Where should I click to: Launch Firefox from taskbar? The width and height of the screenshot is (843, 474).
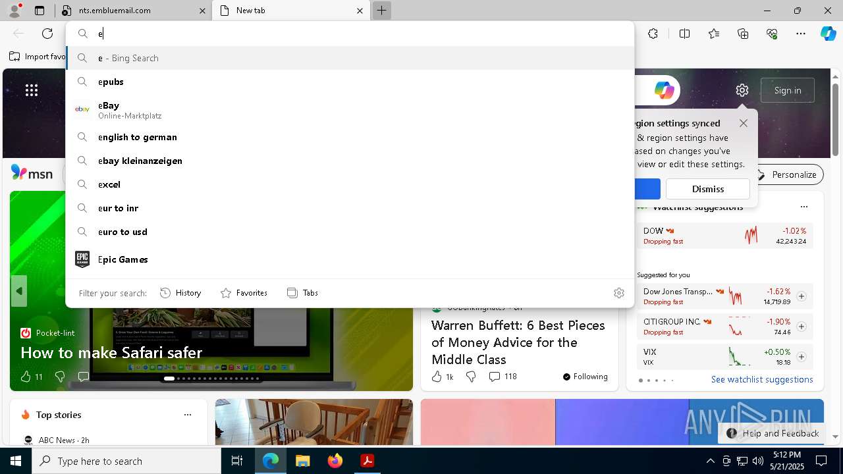click(x=335, y=461)
